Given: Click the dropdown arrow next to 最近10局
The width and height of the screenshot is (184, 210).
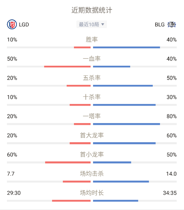Looking at the screenshot, I should (x=102, y=24).
